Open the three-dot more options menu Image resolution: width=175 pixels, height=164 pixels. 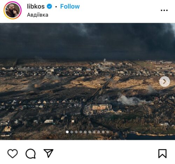click(x=164, y=11)
